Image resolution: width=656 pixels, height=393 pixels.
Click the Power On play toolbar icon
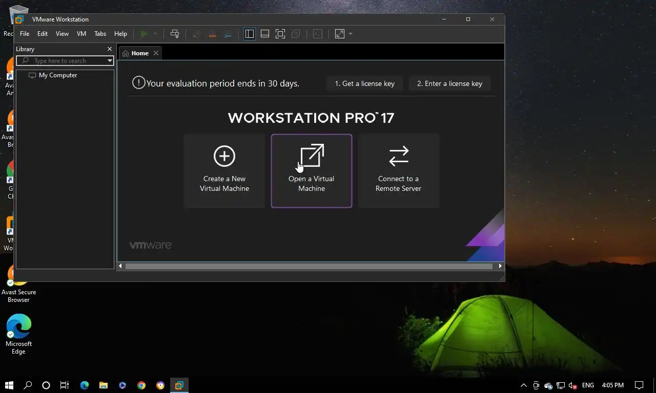144,34
